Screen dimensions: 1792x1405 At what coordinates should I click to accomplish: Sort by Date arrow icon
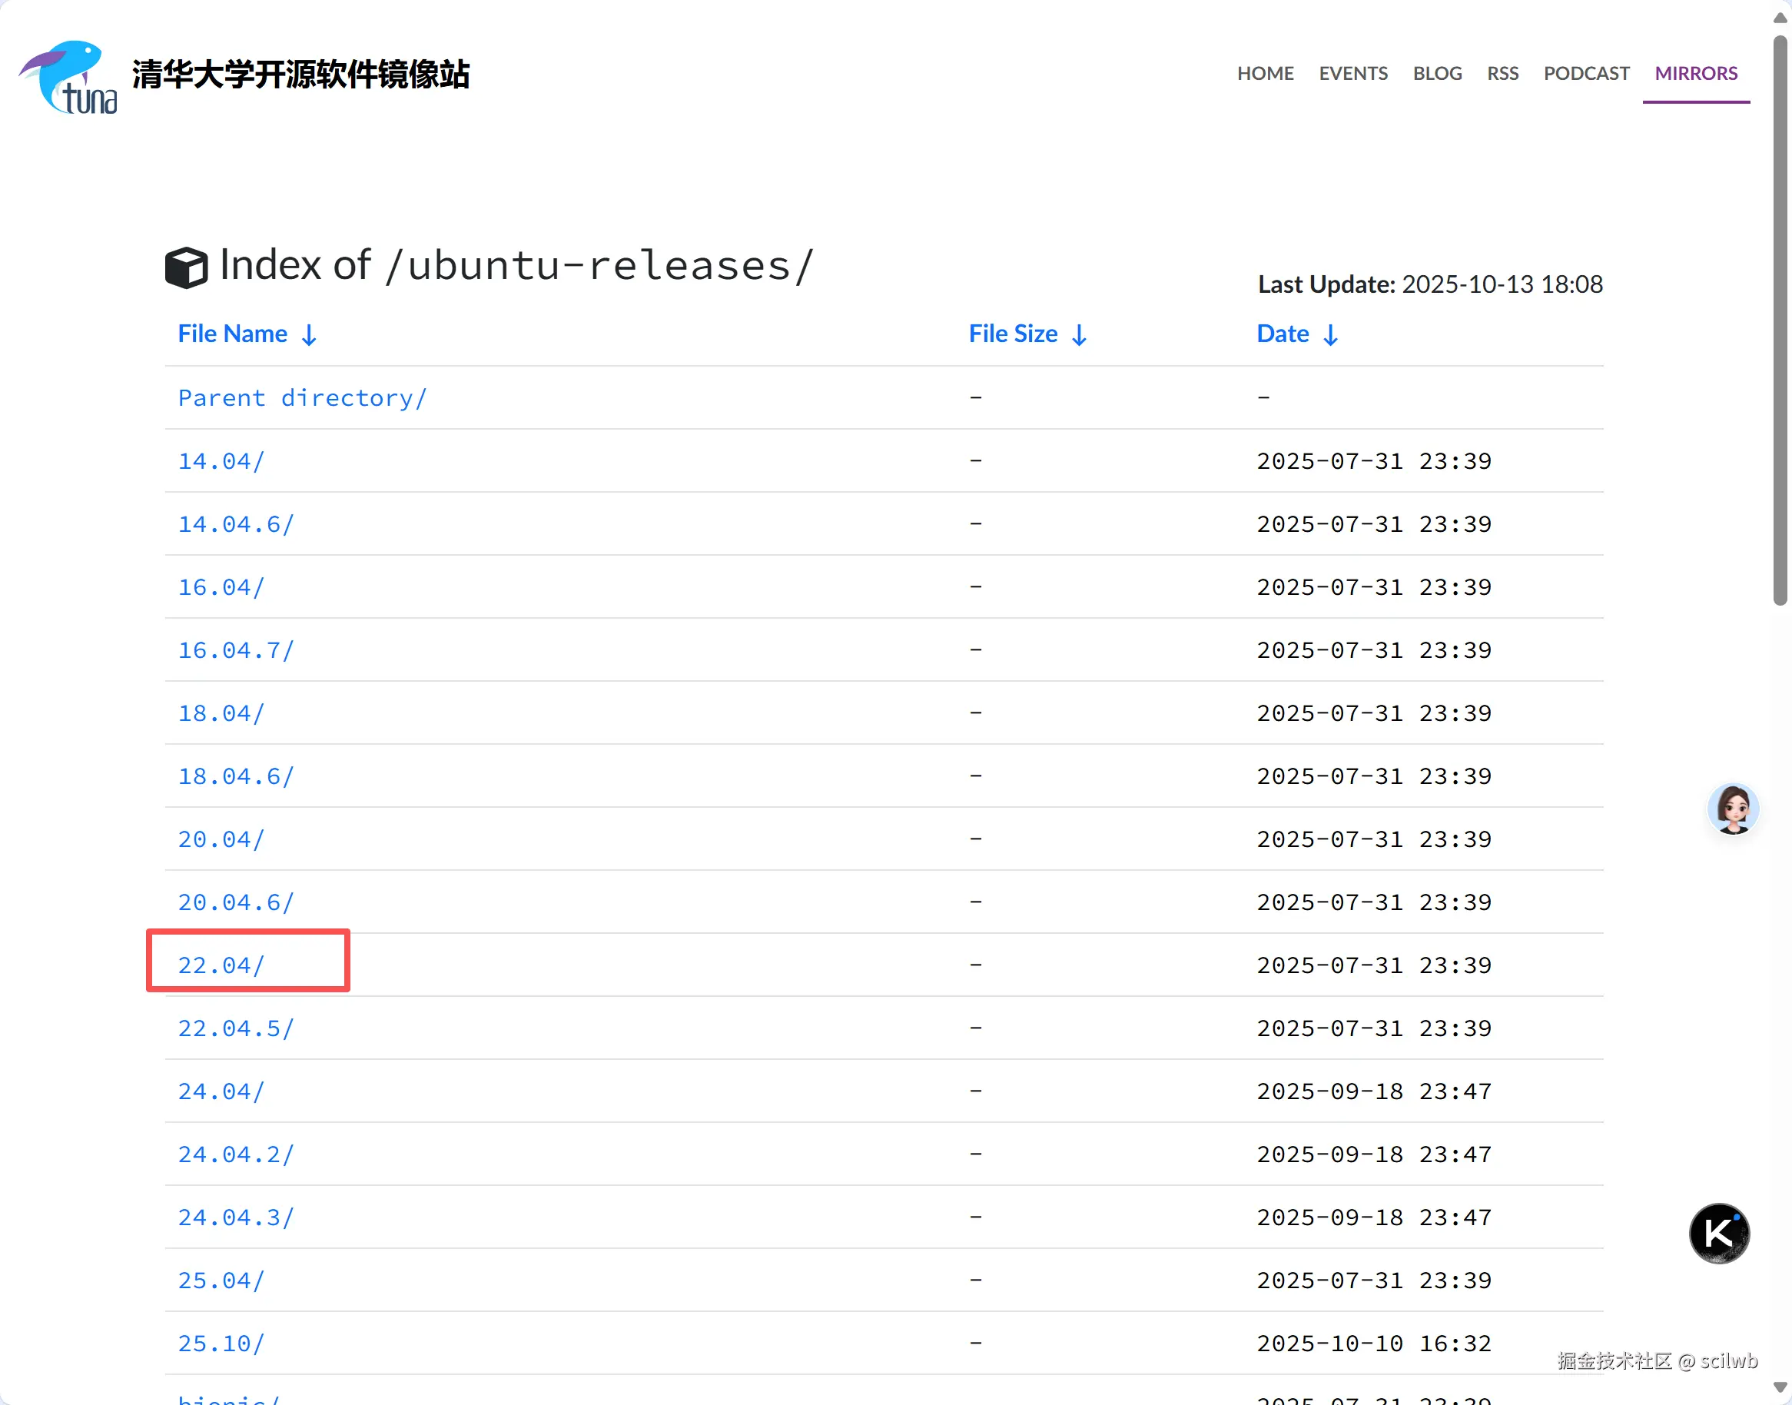coord(1331,335)
